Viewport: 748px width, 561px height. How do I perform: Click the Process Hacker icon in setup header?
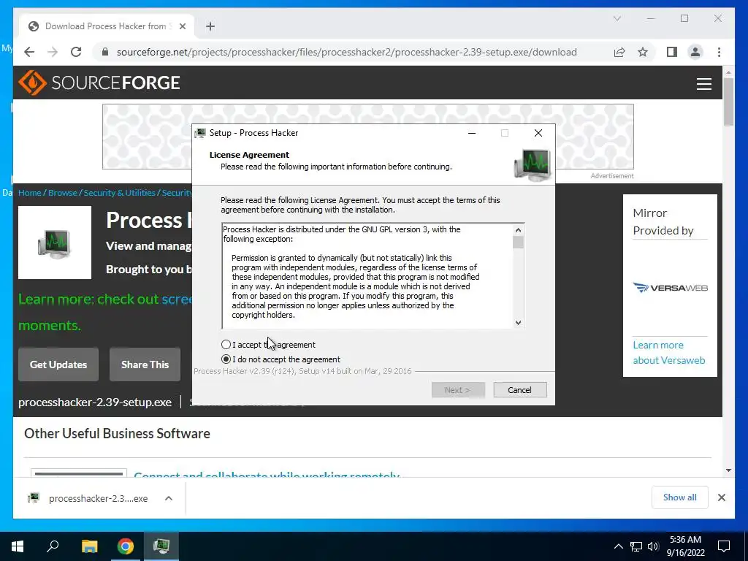pyautogui.click(x=532, y=164)
